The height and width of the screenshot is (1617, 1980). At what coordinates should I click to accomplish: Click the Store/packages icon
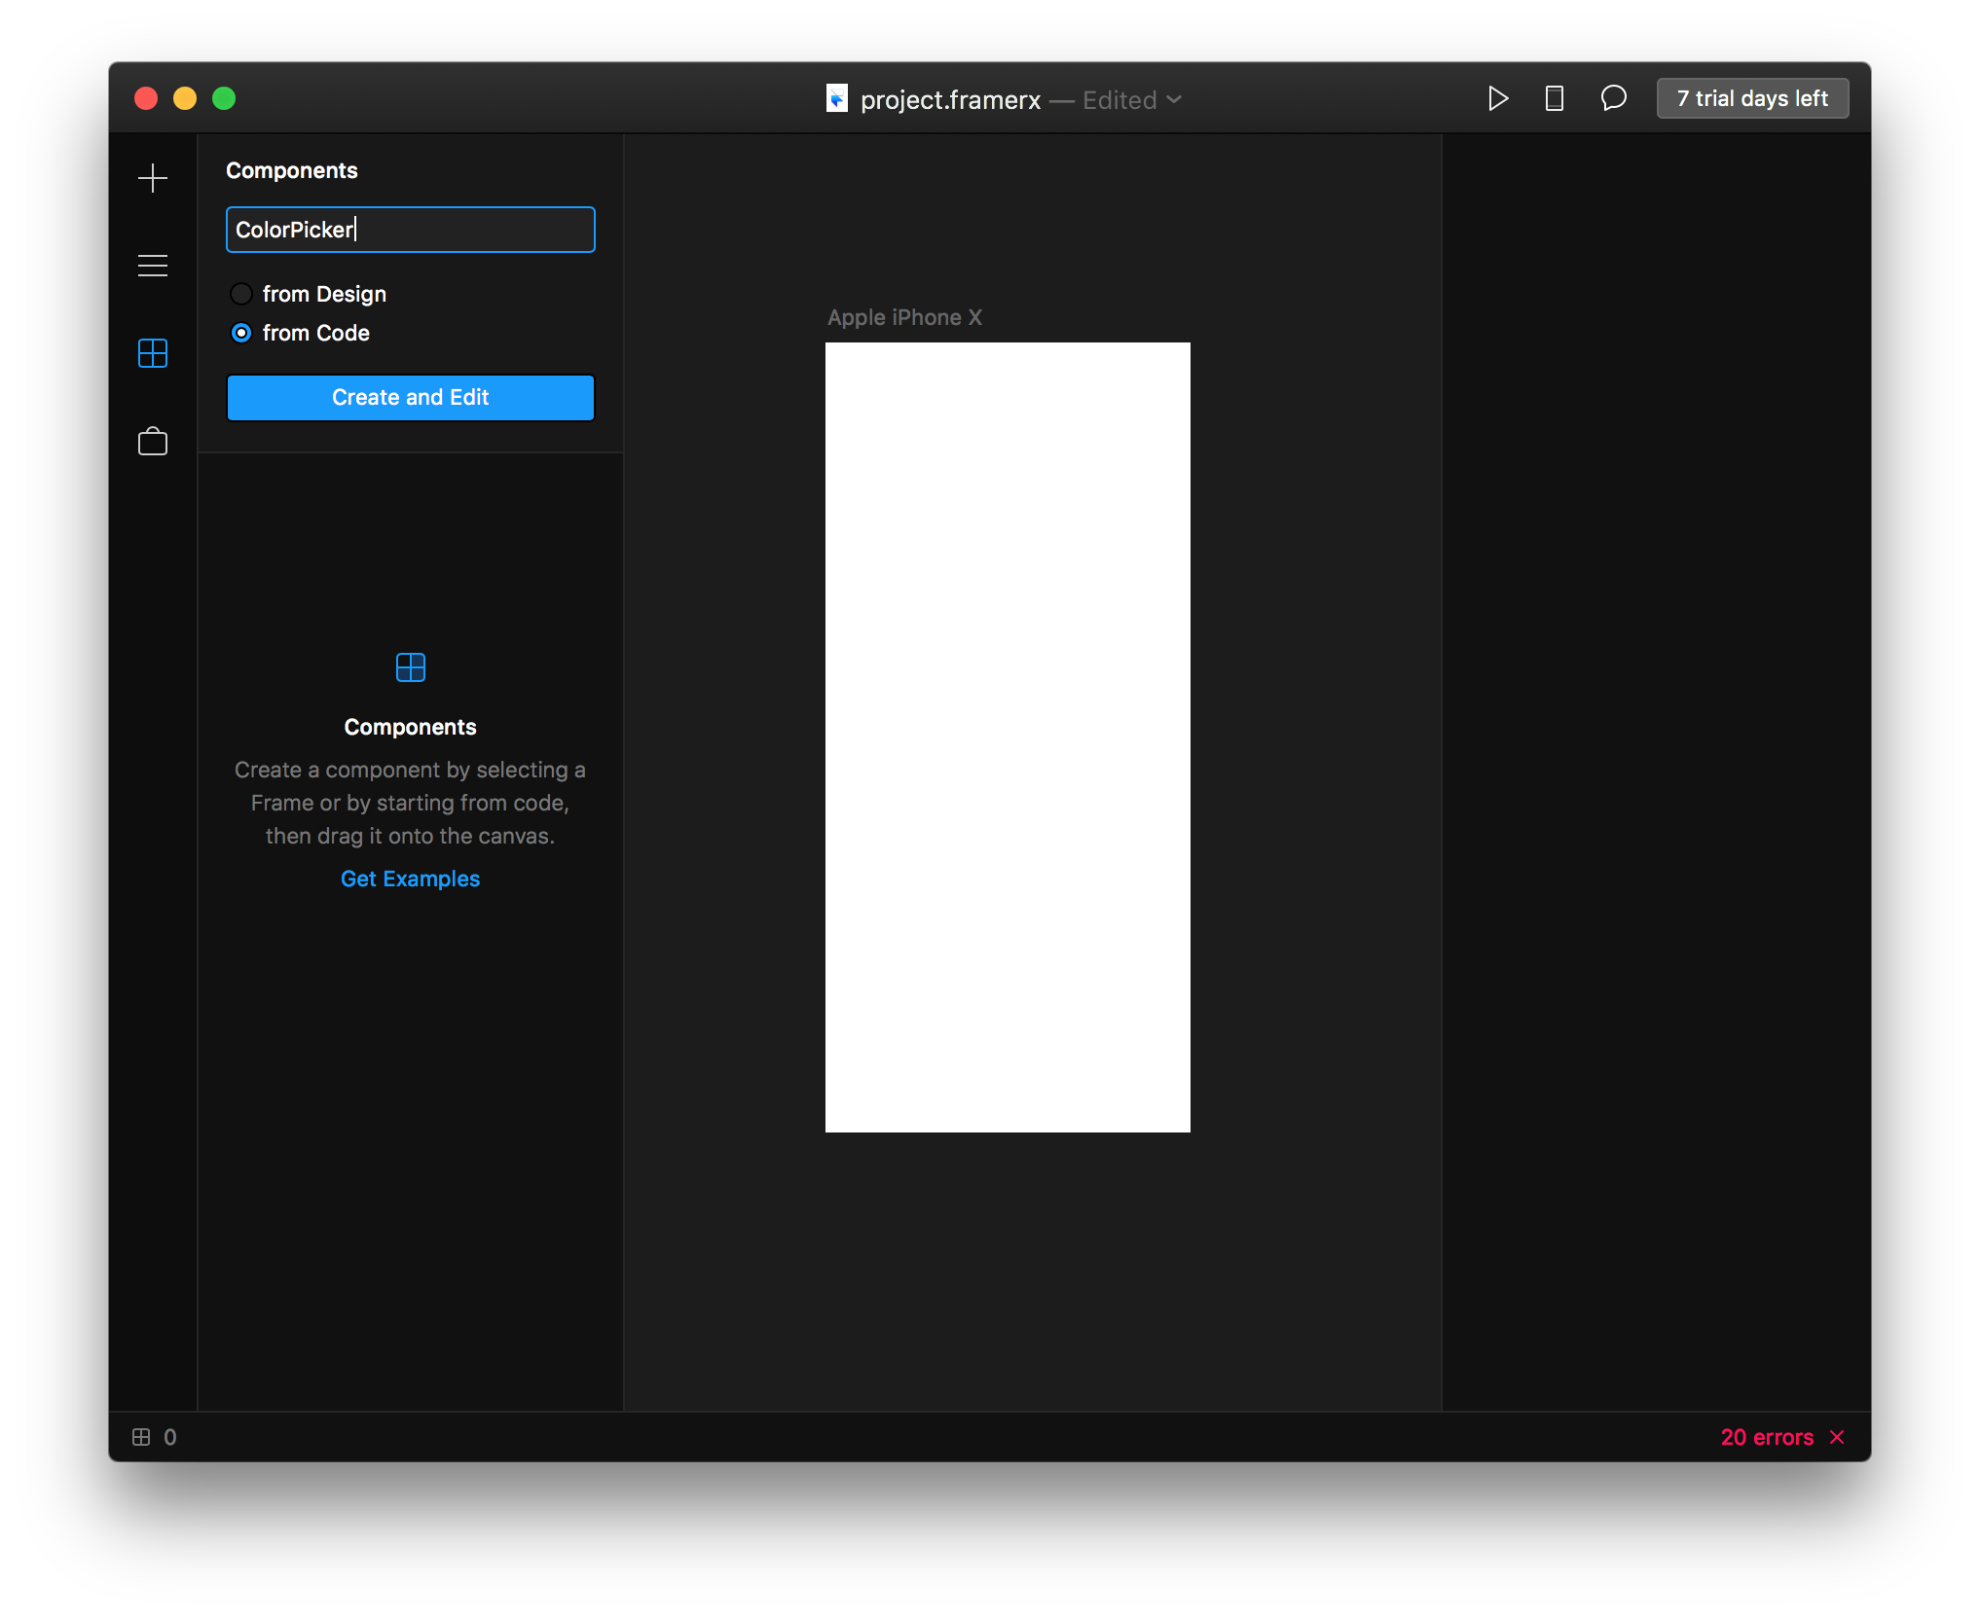click(153, 439)
